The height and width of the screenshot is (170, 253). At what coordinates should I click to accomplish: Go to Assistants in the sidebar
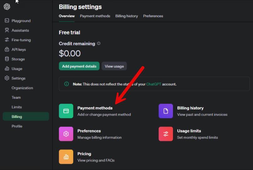[x=20, y=31]
